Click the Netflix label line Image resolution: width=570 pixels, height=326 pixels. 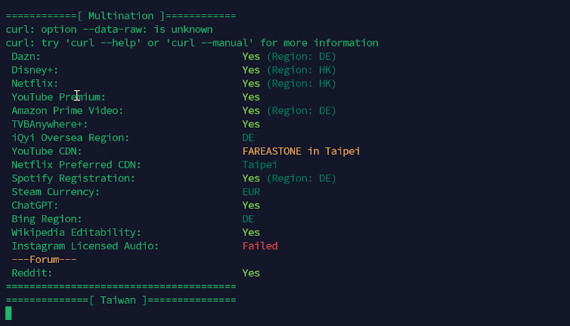coord(35,83)
